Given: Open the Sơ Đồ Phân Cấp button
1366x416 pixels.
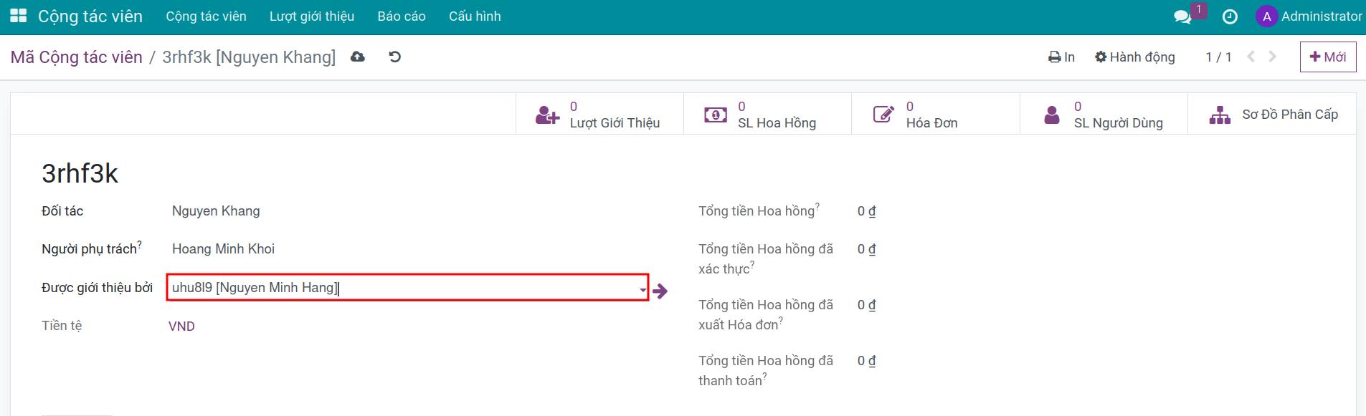Looking at the screenshot, I should point(1272,114).
